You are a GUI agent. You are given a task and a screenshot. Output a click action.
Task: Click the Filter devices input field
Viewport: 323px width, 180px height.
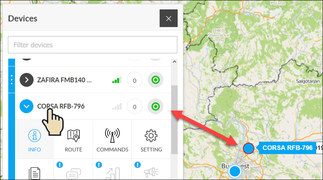[93, 45]
